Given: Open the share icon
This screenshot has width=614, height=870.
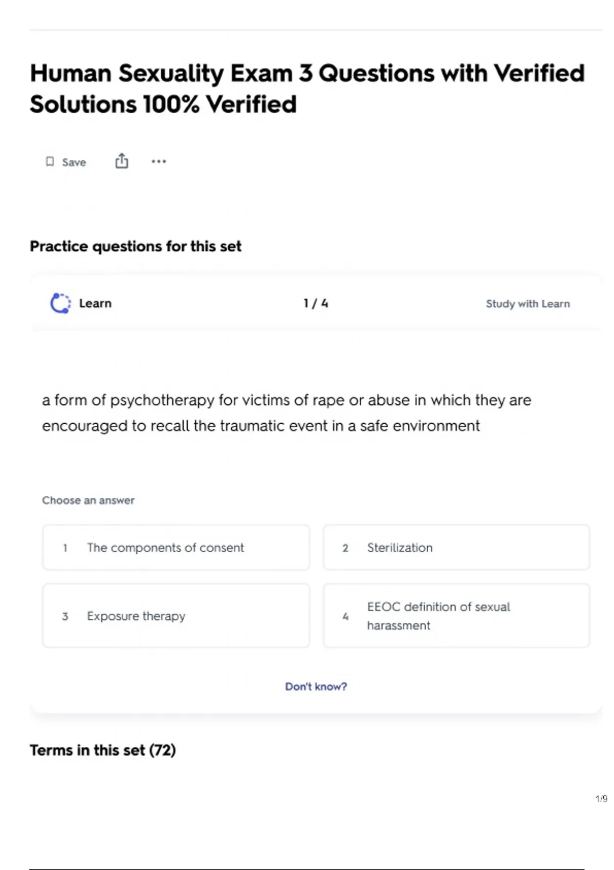Looking at the screenshot, I should click(122, 161).
